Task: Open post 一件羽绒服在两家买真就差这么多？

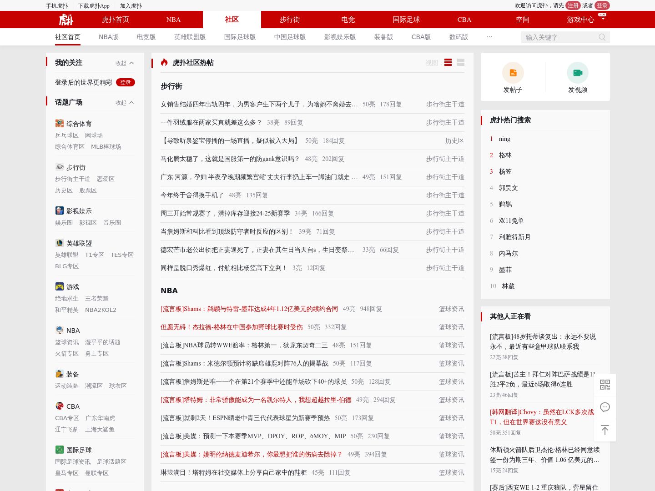Action: 212,122
